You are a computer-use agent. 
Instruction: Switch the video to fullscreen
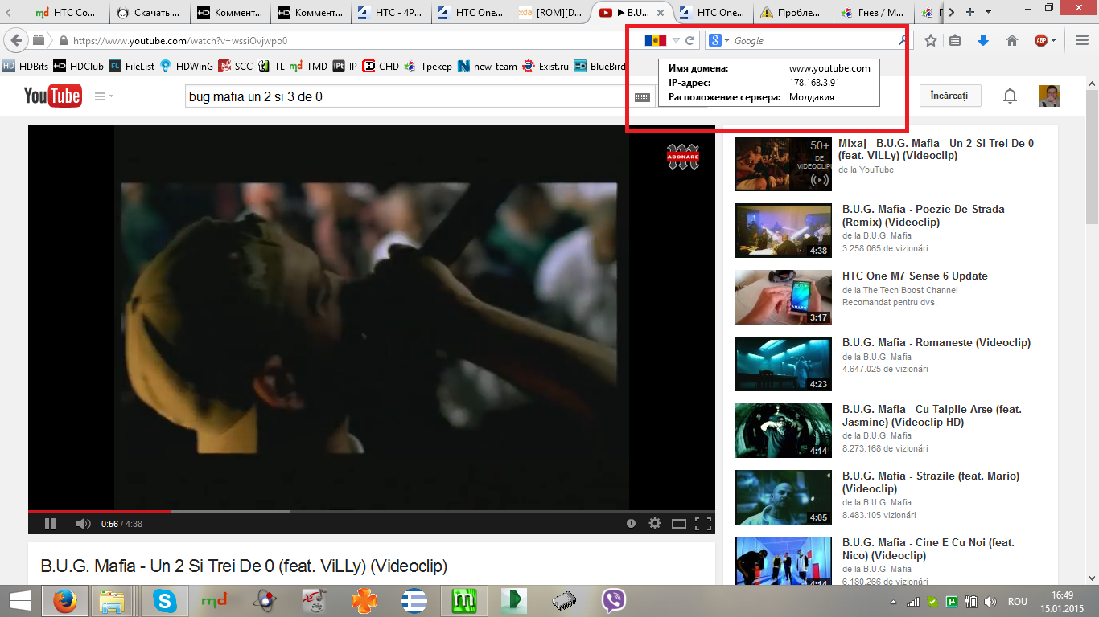click(702, 524)
